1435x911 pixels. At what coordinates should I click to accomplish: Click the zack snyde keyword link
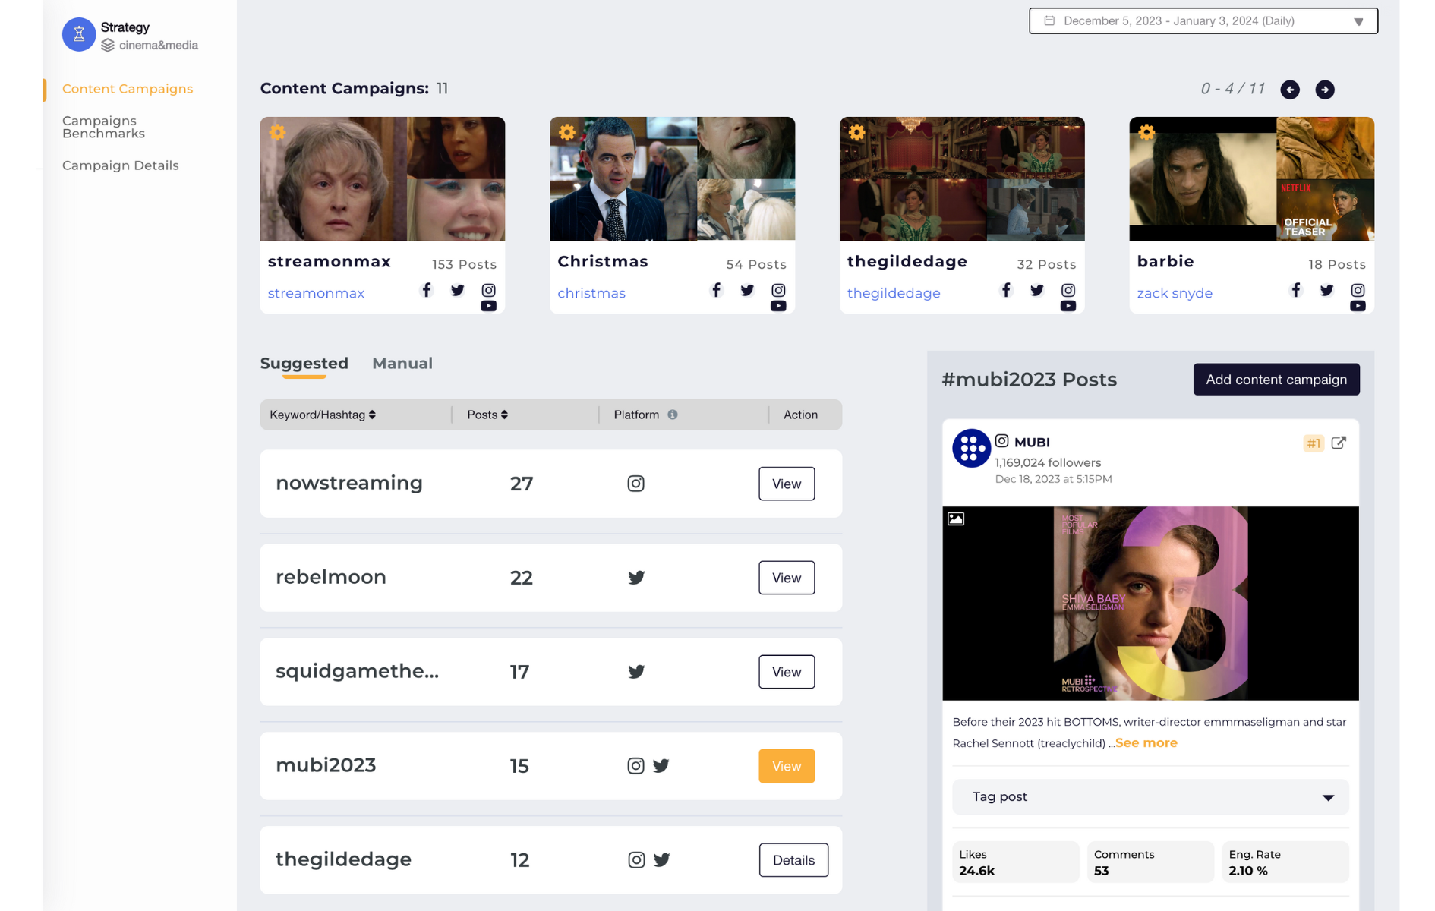(x=1175, y=293)
